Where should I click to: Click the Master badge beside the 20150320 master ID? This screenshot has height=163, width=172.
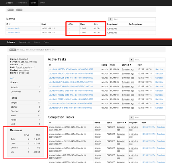point(12,50)
